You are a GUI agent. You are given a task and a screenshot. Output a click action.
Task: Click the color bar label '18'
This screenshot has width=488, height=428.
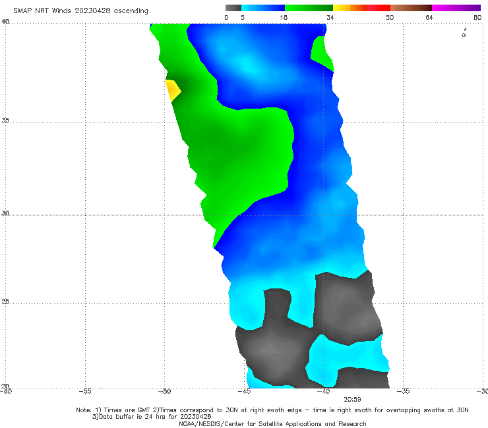click(x=284, y=17)
